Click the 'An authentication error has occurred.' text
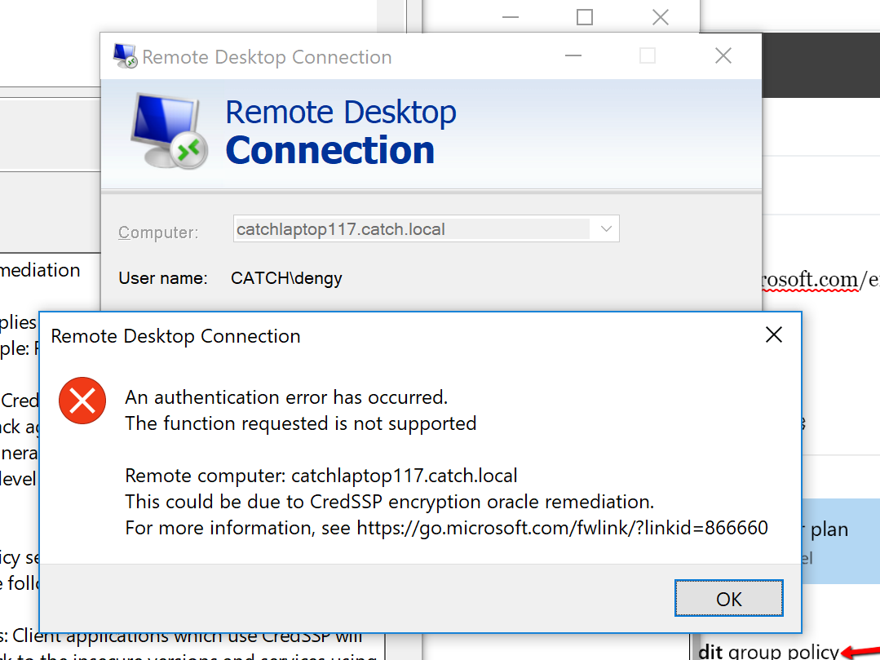 tap(286, 397)
